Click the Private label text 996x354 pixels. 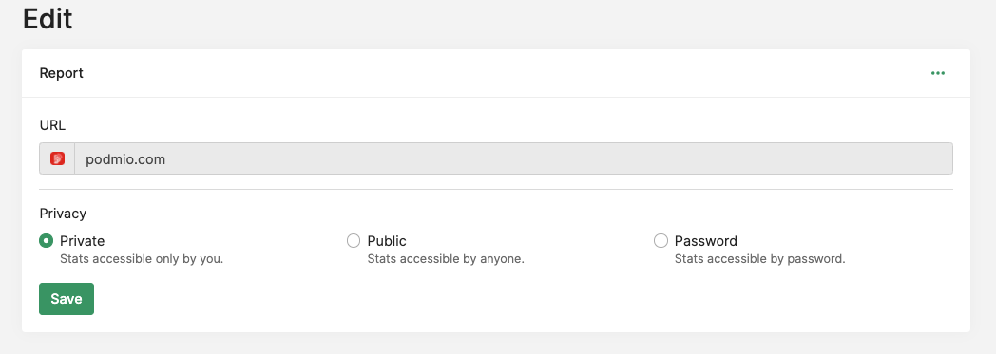coord(82,241)
